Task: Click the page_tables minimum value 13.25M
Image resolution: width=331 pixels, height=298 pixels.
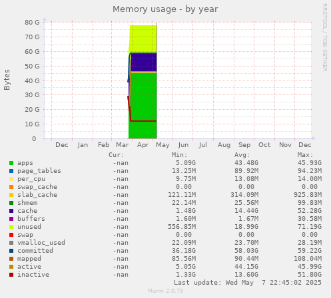Action: (184, 171)
